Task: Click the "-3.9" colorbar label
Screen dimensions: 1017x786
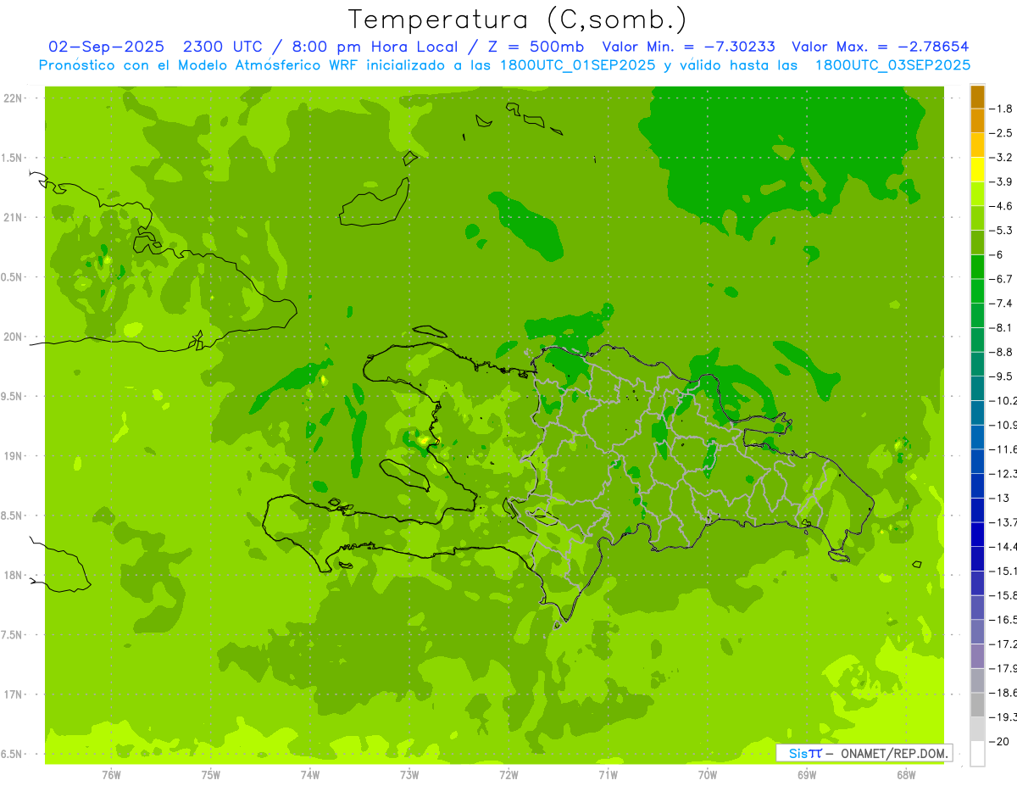Action: coord(1001,181)
